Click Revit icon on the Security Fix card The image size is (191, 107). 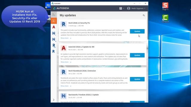[x=64, y=24]
